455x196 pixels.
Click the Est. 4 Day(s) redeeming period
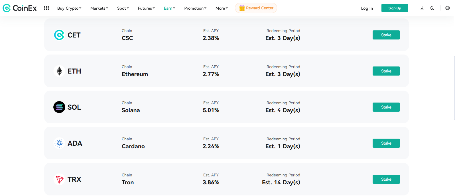(x=283, y=110)
